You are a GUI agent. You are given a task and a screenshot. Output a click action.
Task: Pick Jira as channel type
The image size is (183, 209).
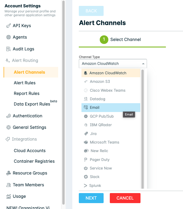(111, 134)
